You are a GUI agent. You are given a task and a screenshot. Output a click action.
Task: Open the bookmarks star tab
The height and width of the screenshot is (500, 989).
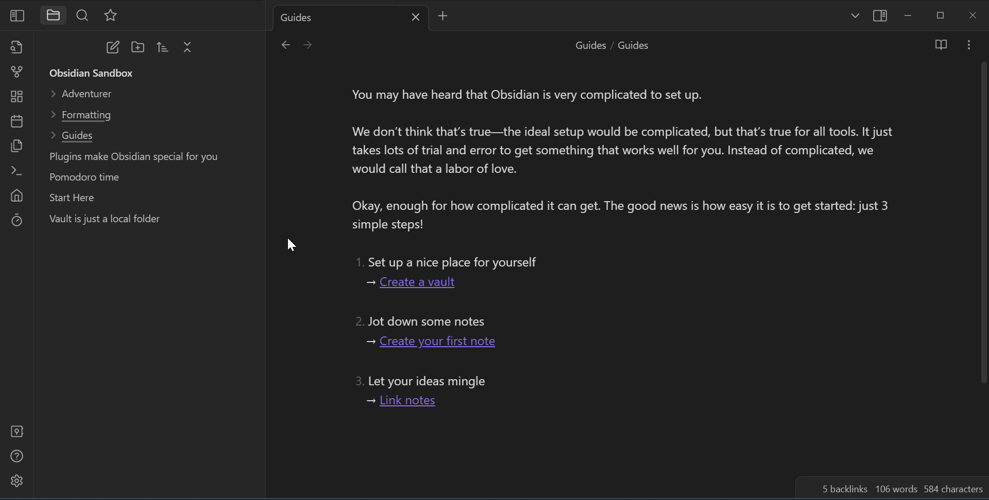tap(111, 16)
